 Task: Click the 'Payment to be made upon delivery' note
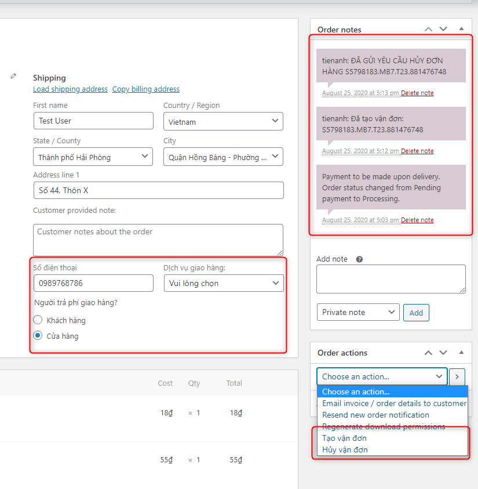pyautogui.click(x=381, y=188)
